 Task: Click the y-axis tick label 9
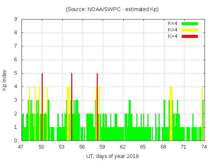coord(16,19)
